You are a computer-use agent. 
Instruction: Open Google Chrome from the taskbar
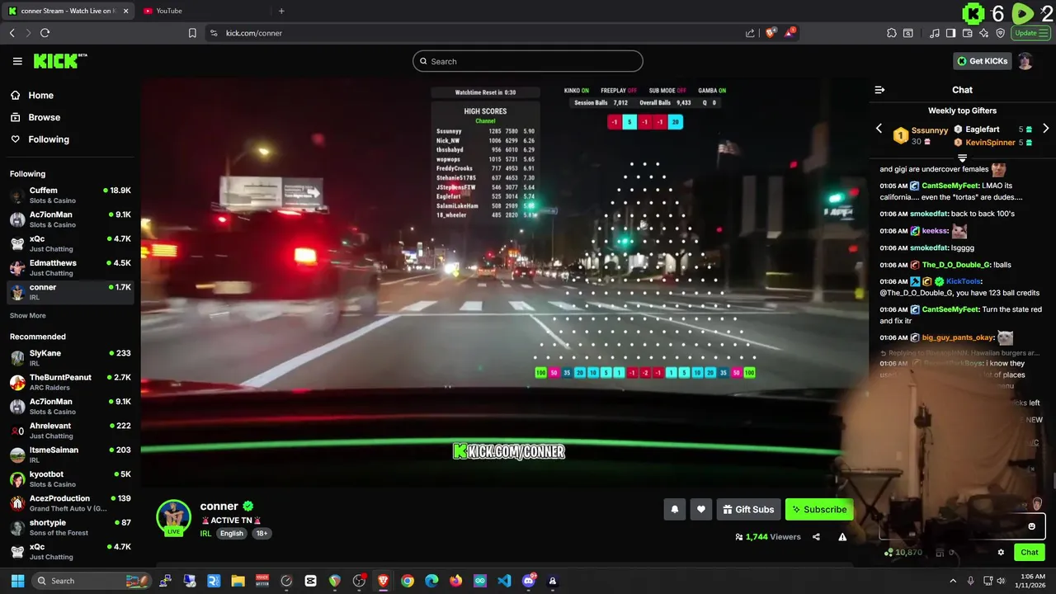pos(408,581)
